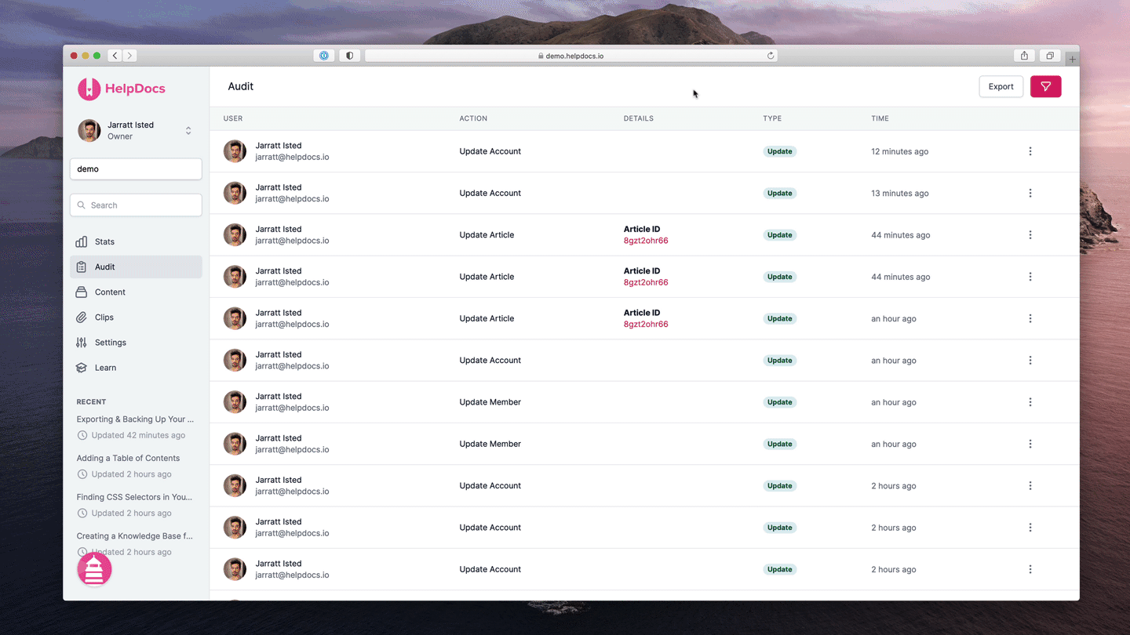This screenshot has height=635, width=1130.
Task: Click Update badge in 12 minutes ago row
Action: tap(779, 151)
